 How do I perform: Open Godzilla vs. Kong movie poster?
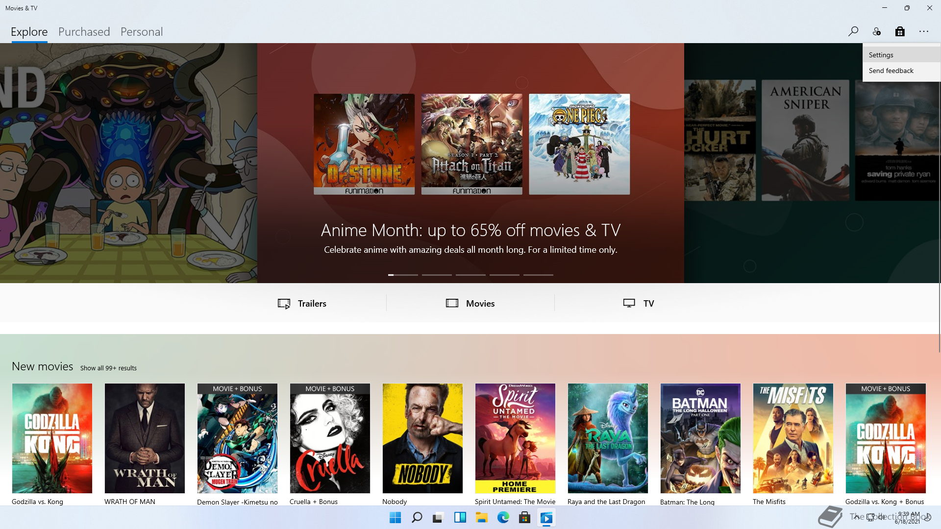tap(52, 438)
